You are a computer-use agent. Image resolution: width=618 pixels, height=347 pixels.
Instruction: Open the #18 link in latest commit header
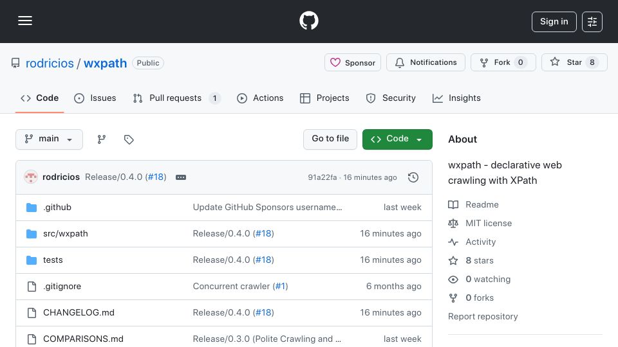[x=156, y=177]
